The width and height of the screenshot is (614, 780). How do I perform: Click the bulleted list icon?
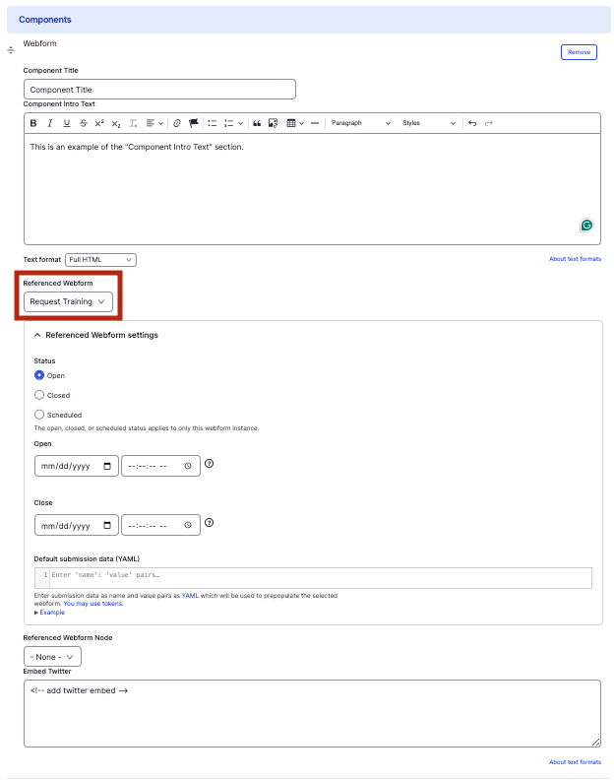tap(212, 123)
